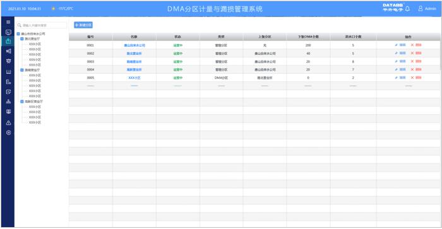Click the notification bell icon

[407, 9]
